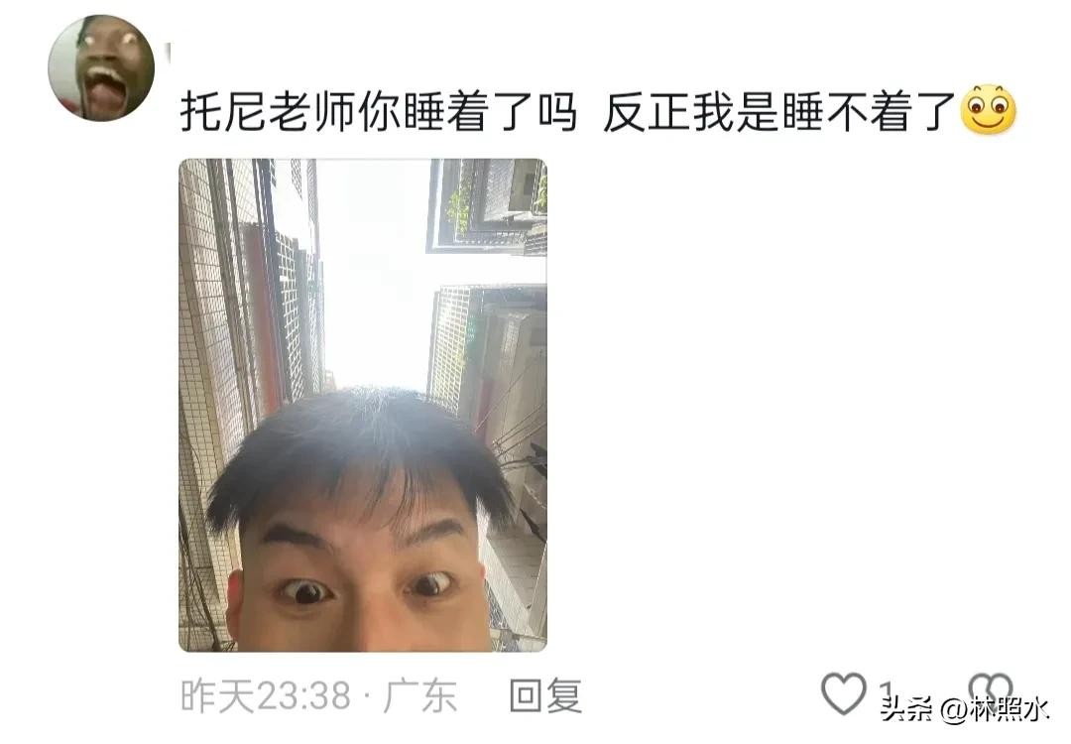Click the bright sky area in photo
Viewport: 1071px width, 744px height.
(x=372, y=273)
